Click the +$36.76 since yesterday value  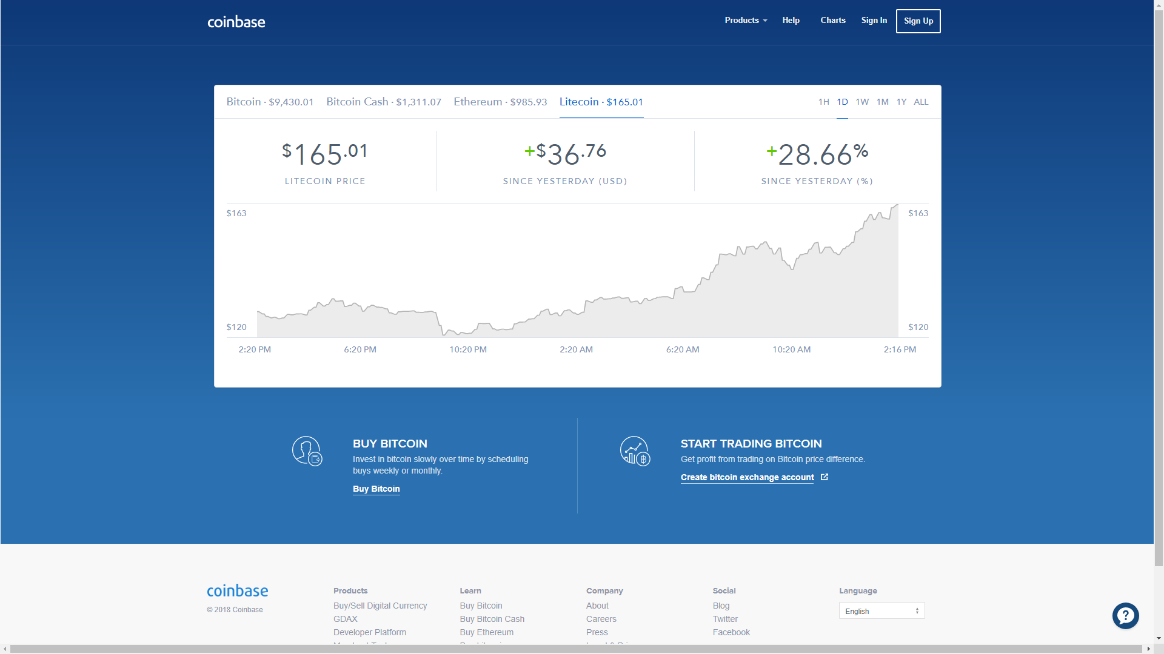pos(565,154)
